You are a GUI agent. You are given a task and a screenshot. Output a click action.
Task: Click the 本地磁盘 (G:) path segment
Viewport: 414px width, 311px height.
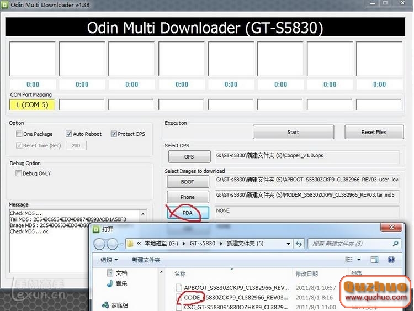click(x=161, y=244)
